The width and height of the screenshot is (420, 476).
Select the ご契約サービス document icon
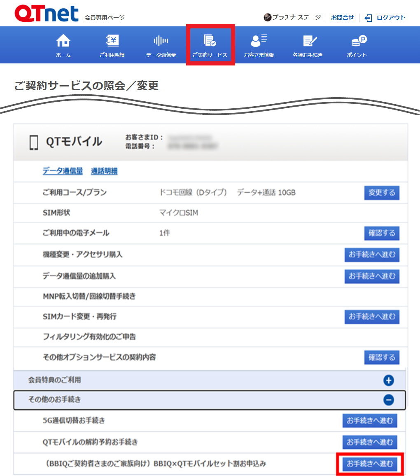tap(210, 40)
